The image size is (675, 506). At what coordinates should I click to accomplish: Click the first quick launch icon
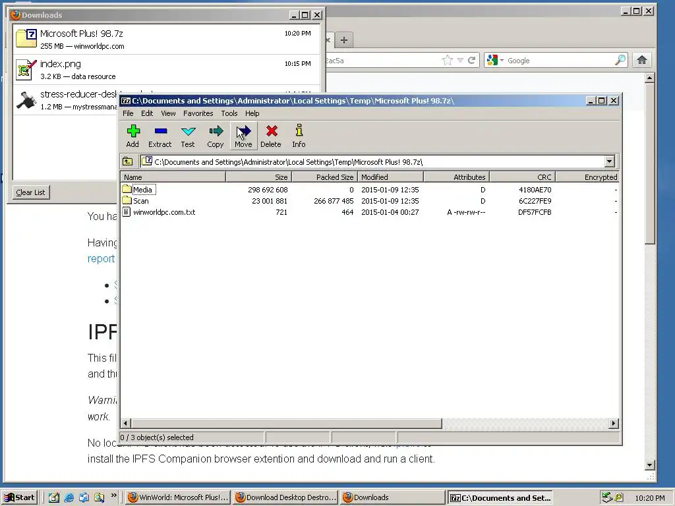click(54, 497)
